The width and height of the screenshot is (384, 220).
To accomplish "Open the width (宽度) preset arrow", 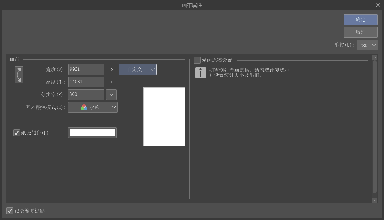I will pos(111,70).
